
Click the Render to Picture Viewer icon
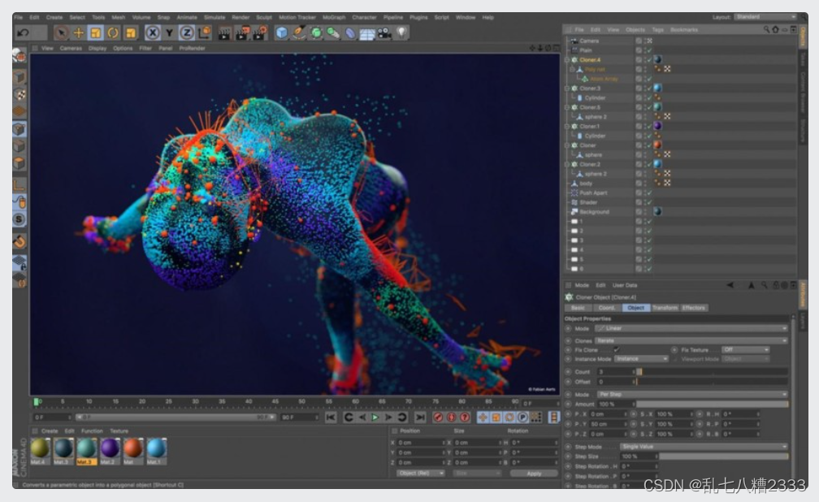point(243,32)
